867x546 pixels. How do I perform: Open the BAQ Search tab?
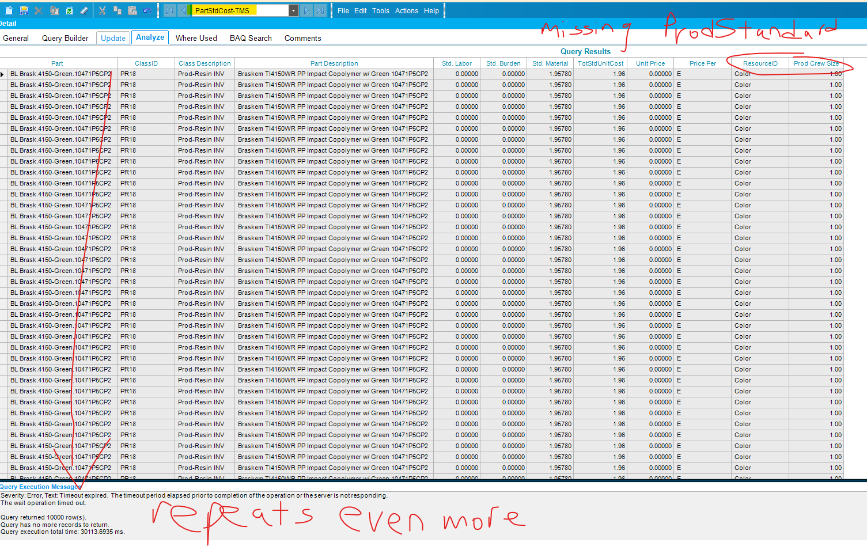[x=251, y=38]
